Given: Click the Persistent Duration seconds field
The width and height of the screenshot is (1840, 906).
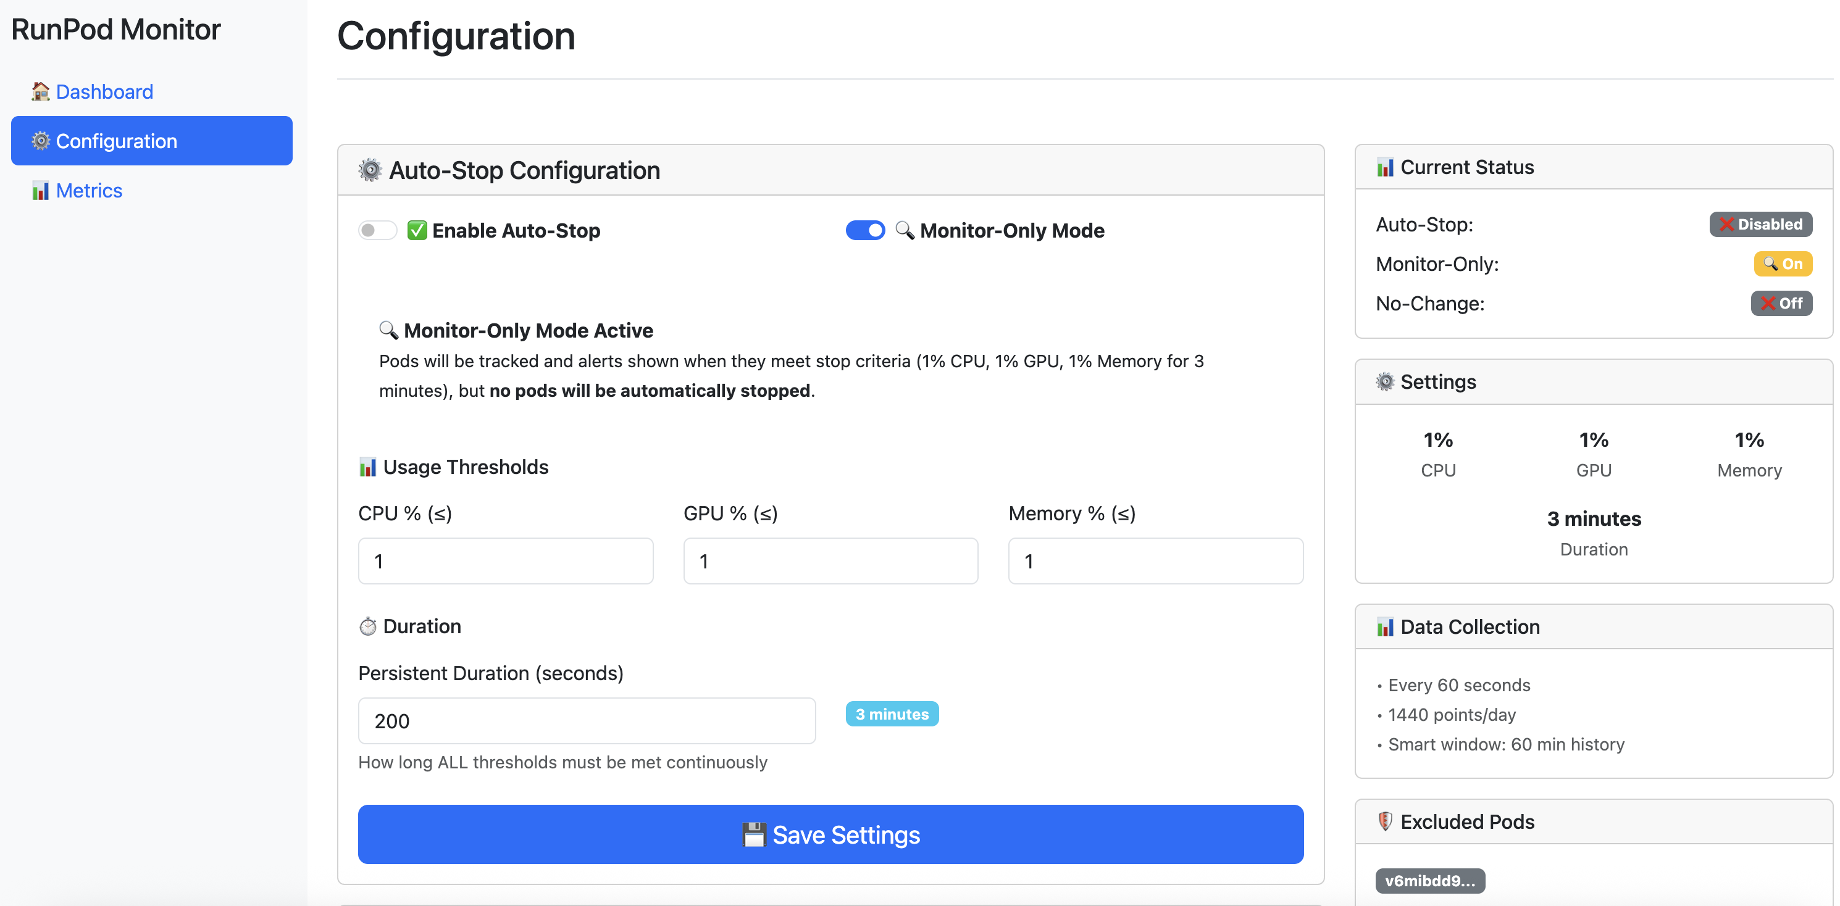Looking at the screenshot, I should click(x=587, y=720).
